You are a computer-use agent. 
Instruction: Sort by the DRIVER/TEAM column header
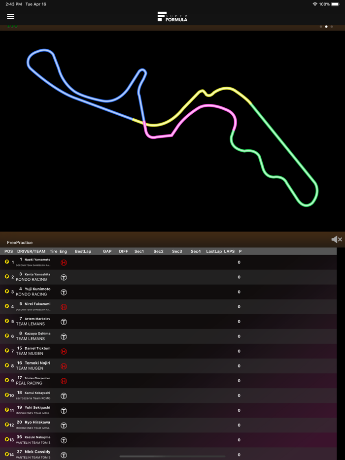pyautogui.click(x=32, y=251)
